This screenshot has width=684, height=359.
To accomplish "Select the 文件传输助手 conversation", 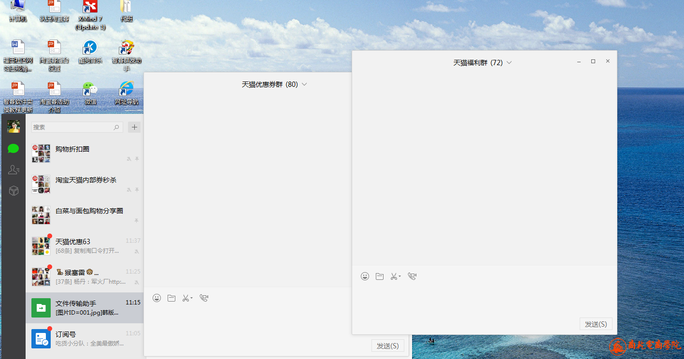I will [85, 308].
